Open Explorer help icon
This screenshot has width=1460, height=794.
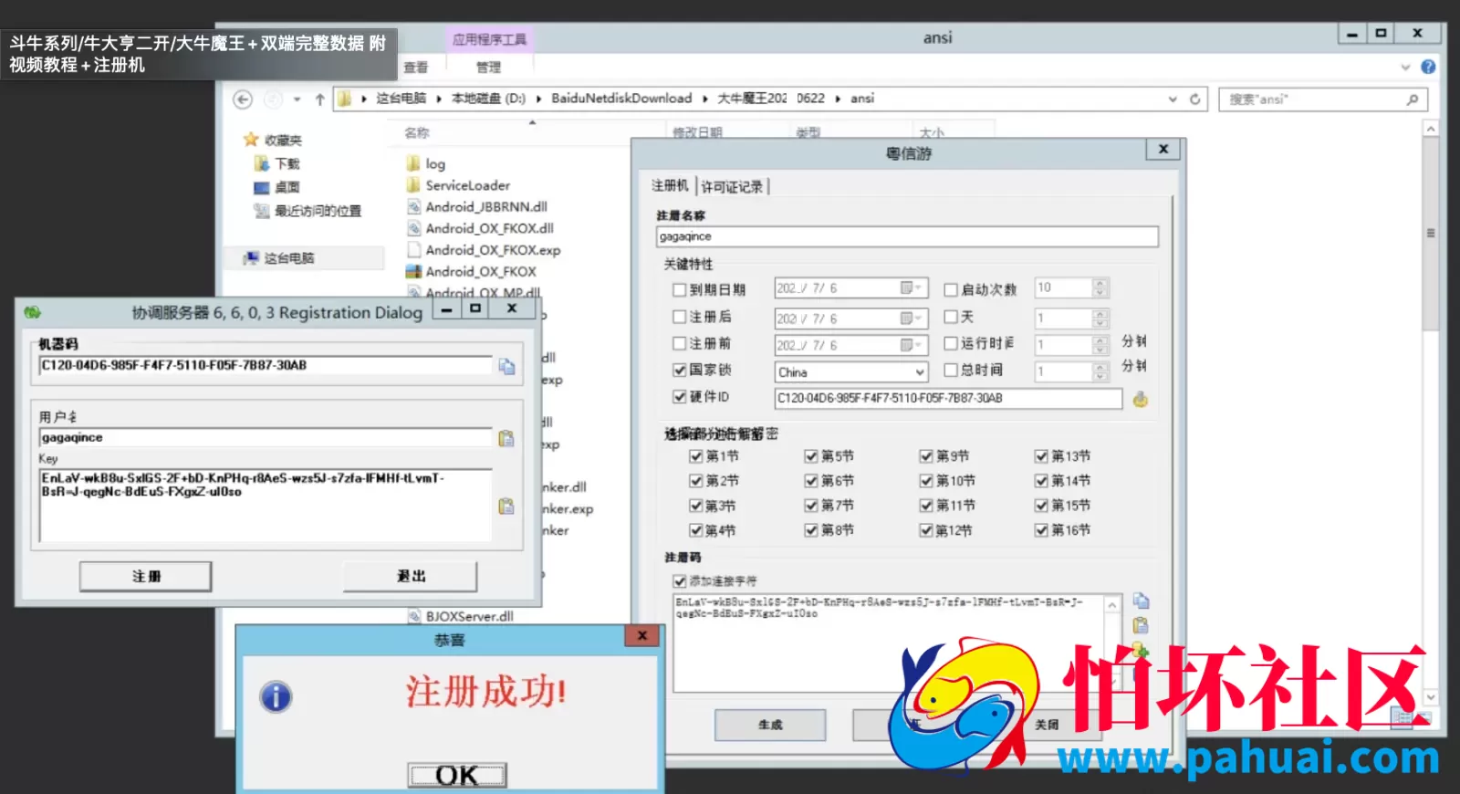coord(1428,67)
